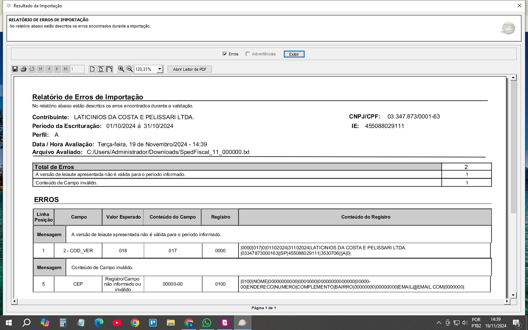This screenshot has width=528, height=330.
Task: Toggle the Advertências checkbox
Action: 248,54
